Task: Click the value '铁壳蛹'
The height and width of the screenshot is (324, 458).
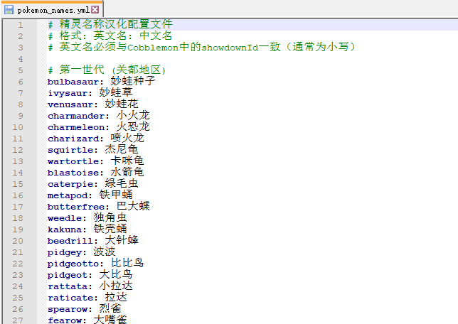Action: coord(110,229)
